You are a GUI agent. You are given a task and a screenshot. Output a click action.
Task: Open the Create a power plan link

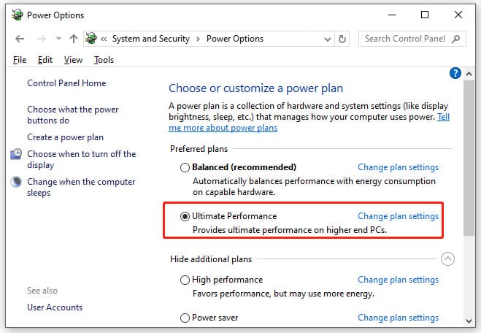tap(65, 137)
